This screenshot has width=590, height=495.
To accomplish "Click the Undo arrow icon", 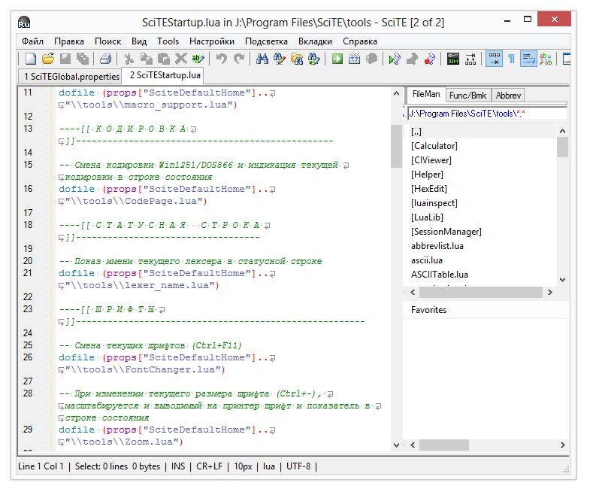I will (222, 59).
